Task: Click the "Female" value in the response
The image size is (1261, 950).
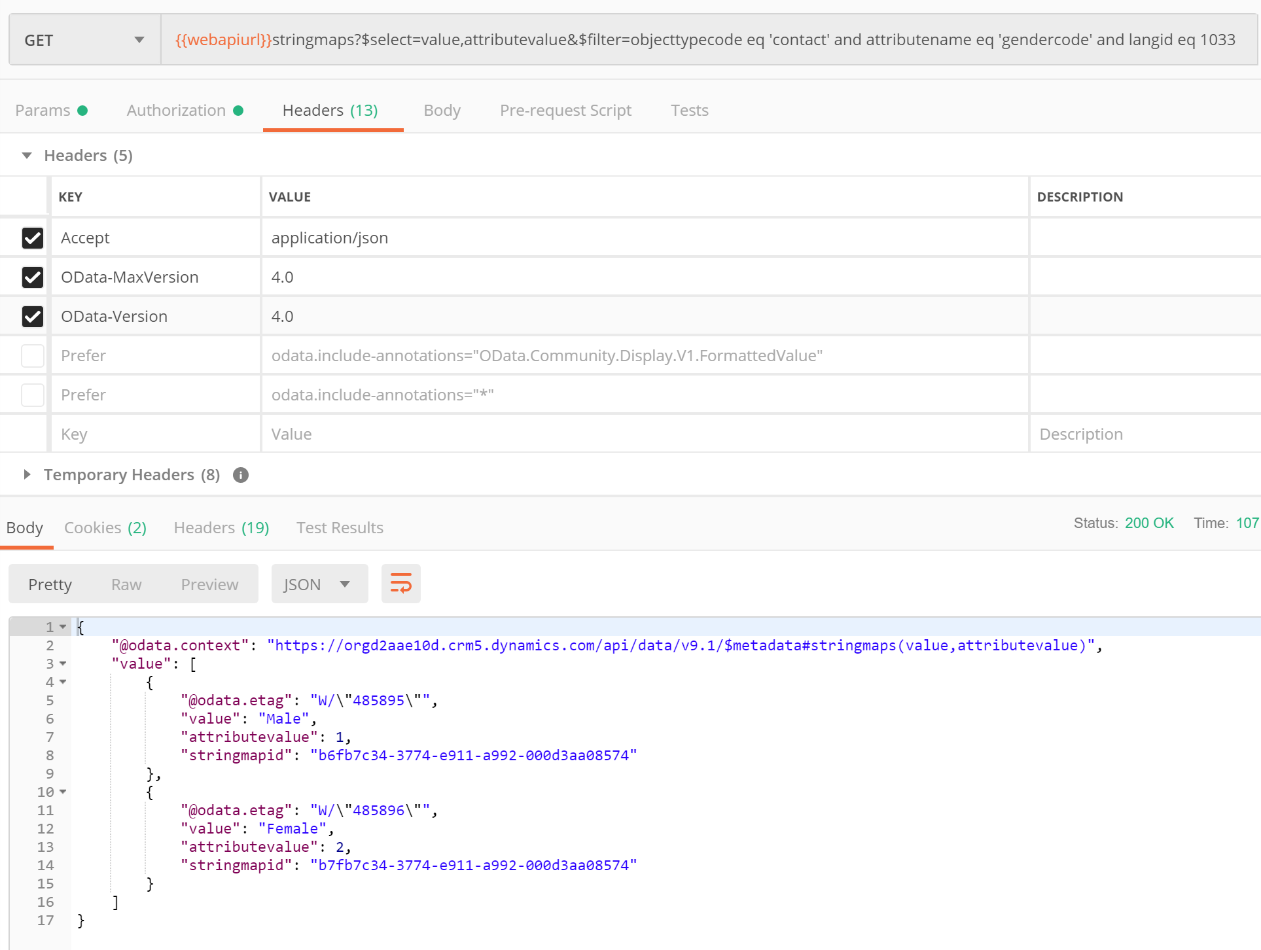Action: tap(292, 828)
